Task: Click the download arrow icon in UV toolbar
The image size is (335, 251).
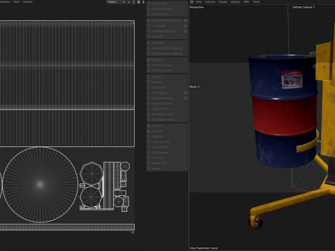Action: tap(143, 2)
